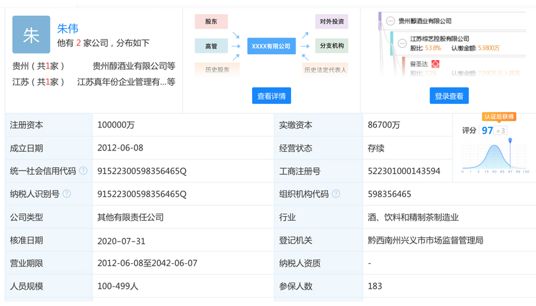Click the 营业期限 value 2012-06-08至2042-06-07
The image size is (536, 306).
(147, 263)
